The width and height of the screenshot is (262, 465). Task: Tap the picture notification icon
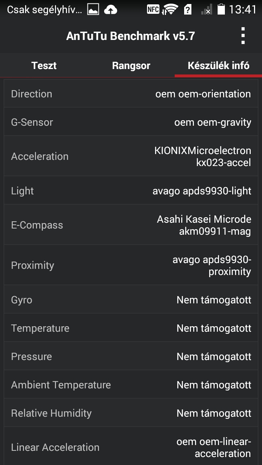point(93,10)
